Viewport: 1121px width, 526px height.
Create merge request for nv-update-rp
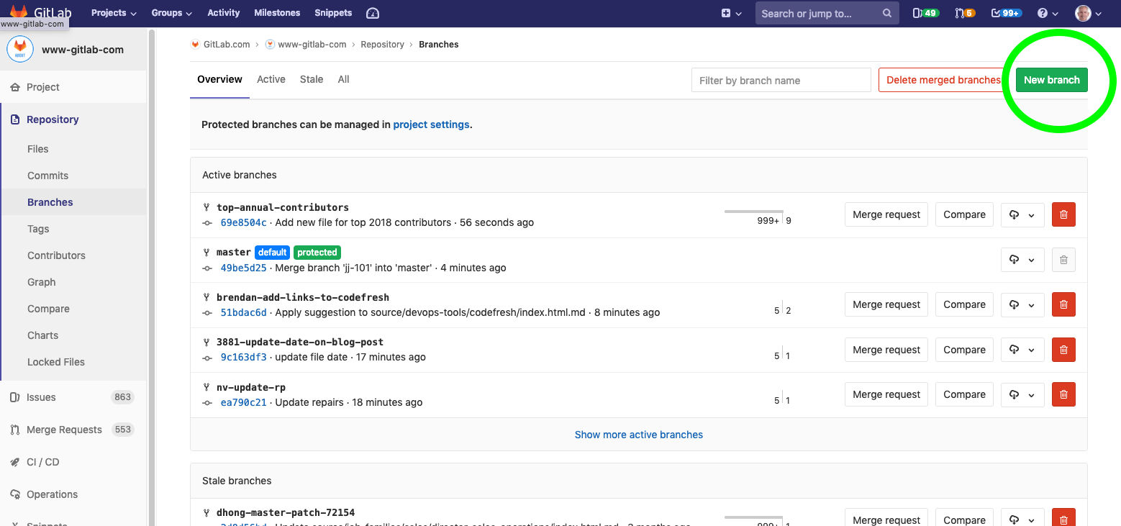(886, 394)
